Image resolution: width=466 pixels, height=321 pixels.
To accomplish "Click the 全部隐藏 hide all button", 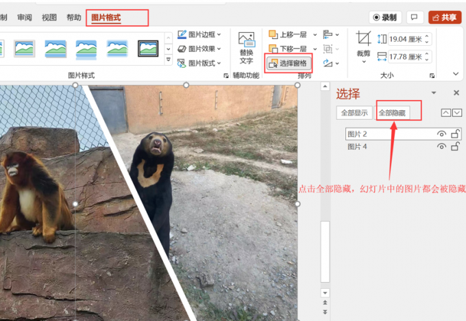I will point(392,113).
